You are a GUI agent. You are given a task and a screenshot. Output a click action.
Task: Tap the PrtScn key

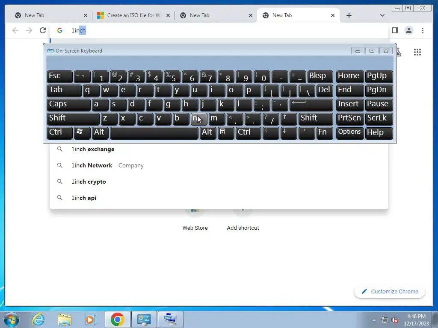pos(350,119)
